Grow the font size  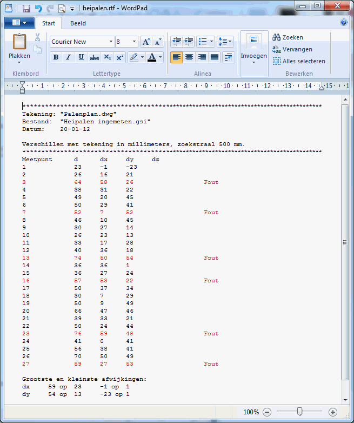(x=146, y=42)
